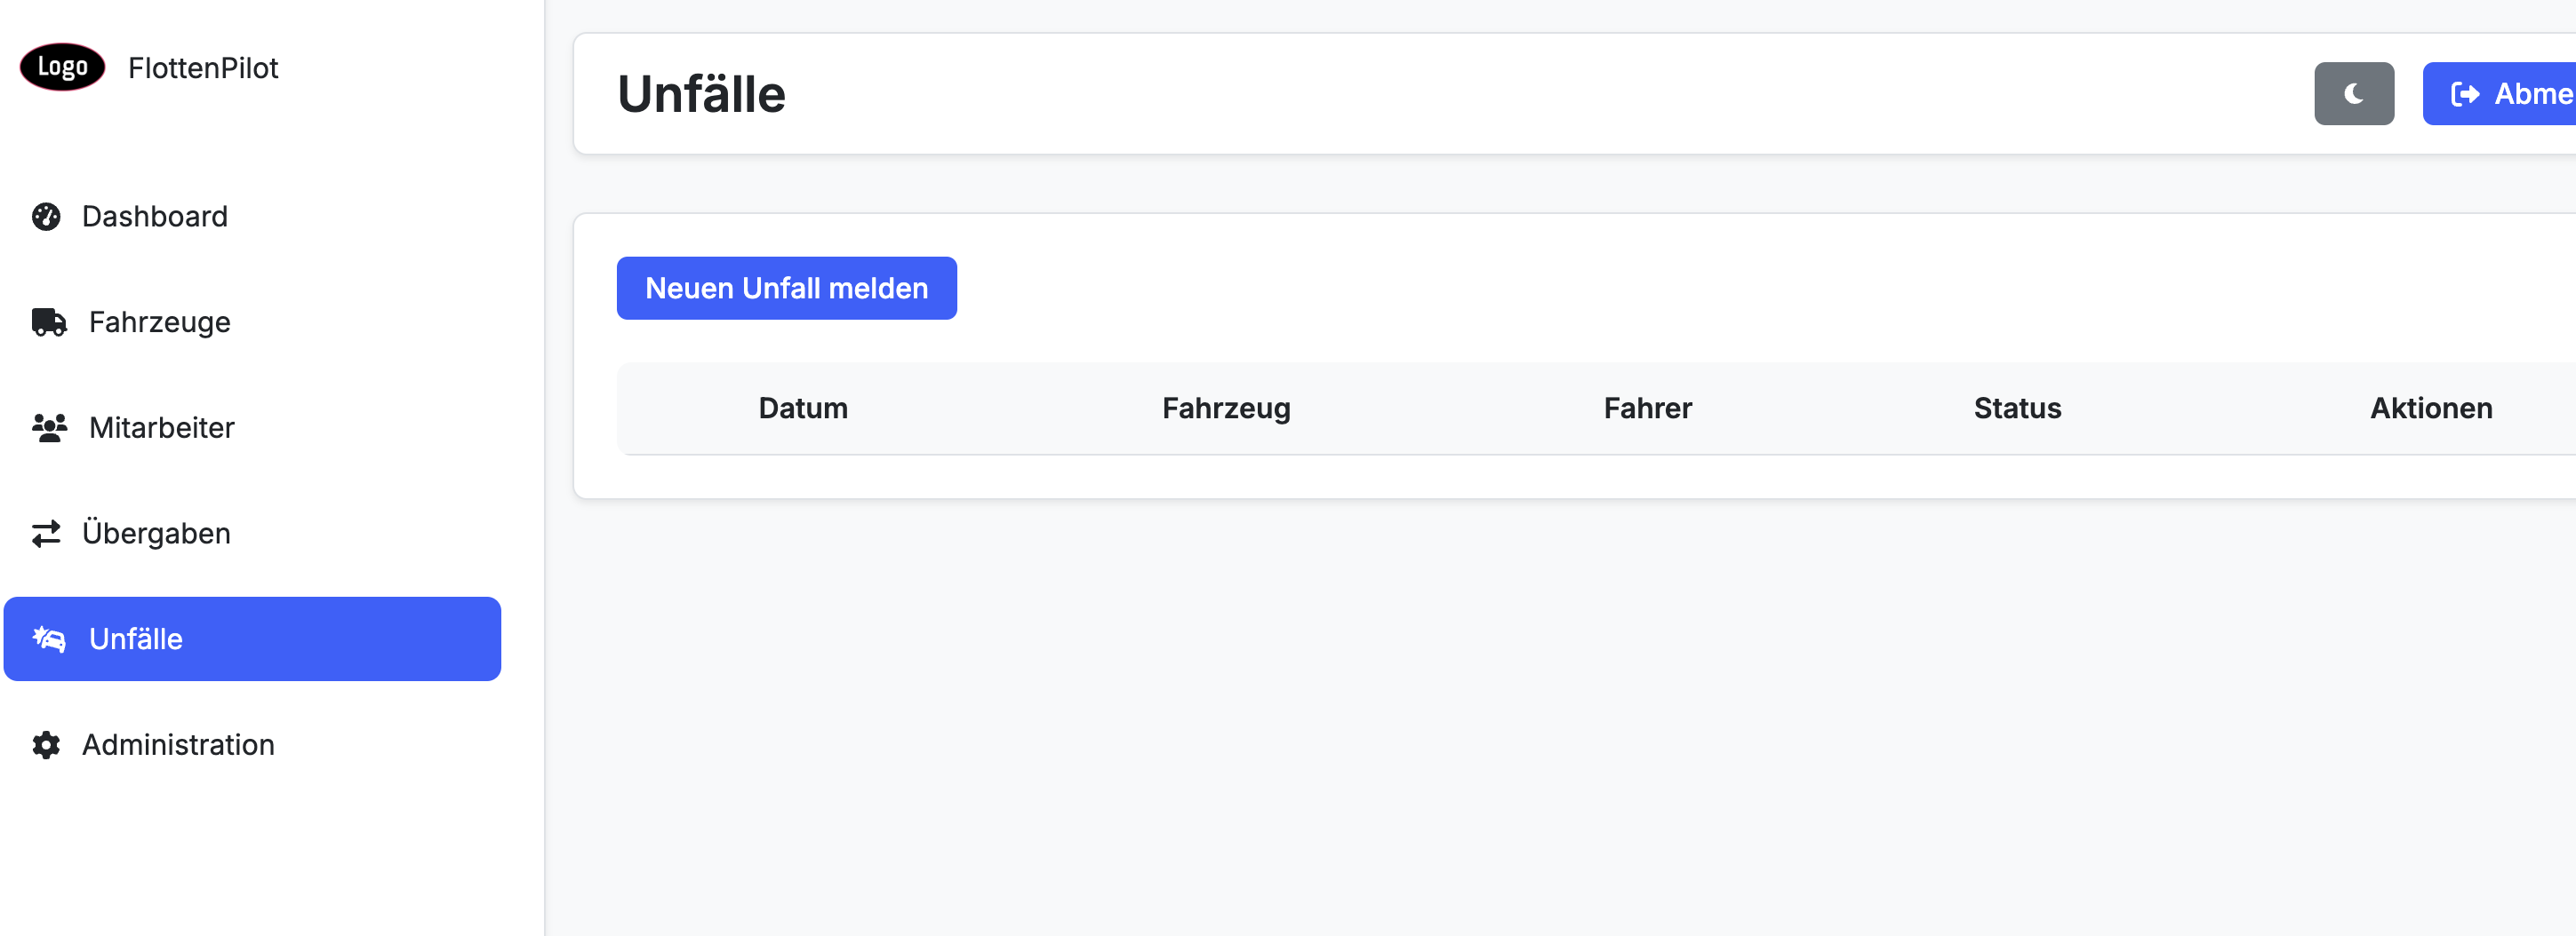The image size is (2576, 936).
Task: Click the FlottenPilot logo
Action: [62, 67]
